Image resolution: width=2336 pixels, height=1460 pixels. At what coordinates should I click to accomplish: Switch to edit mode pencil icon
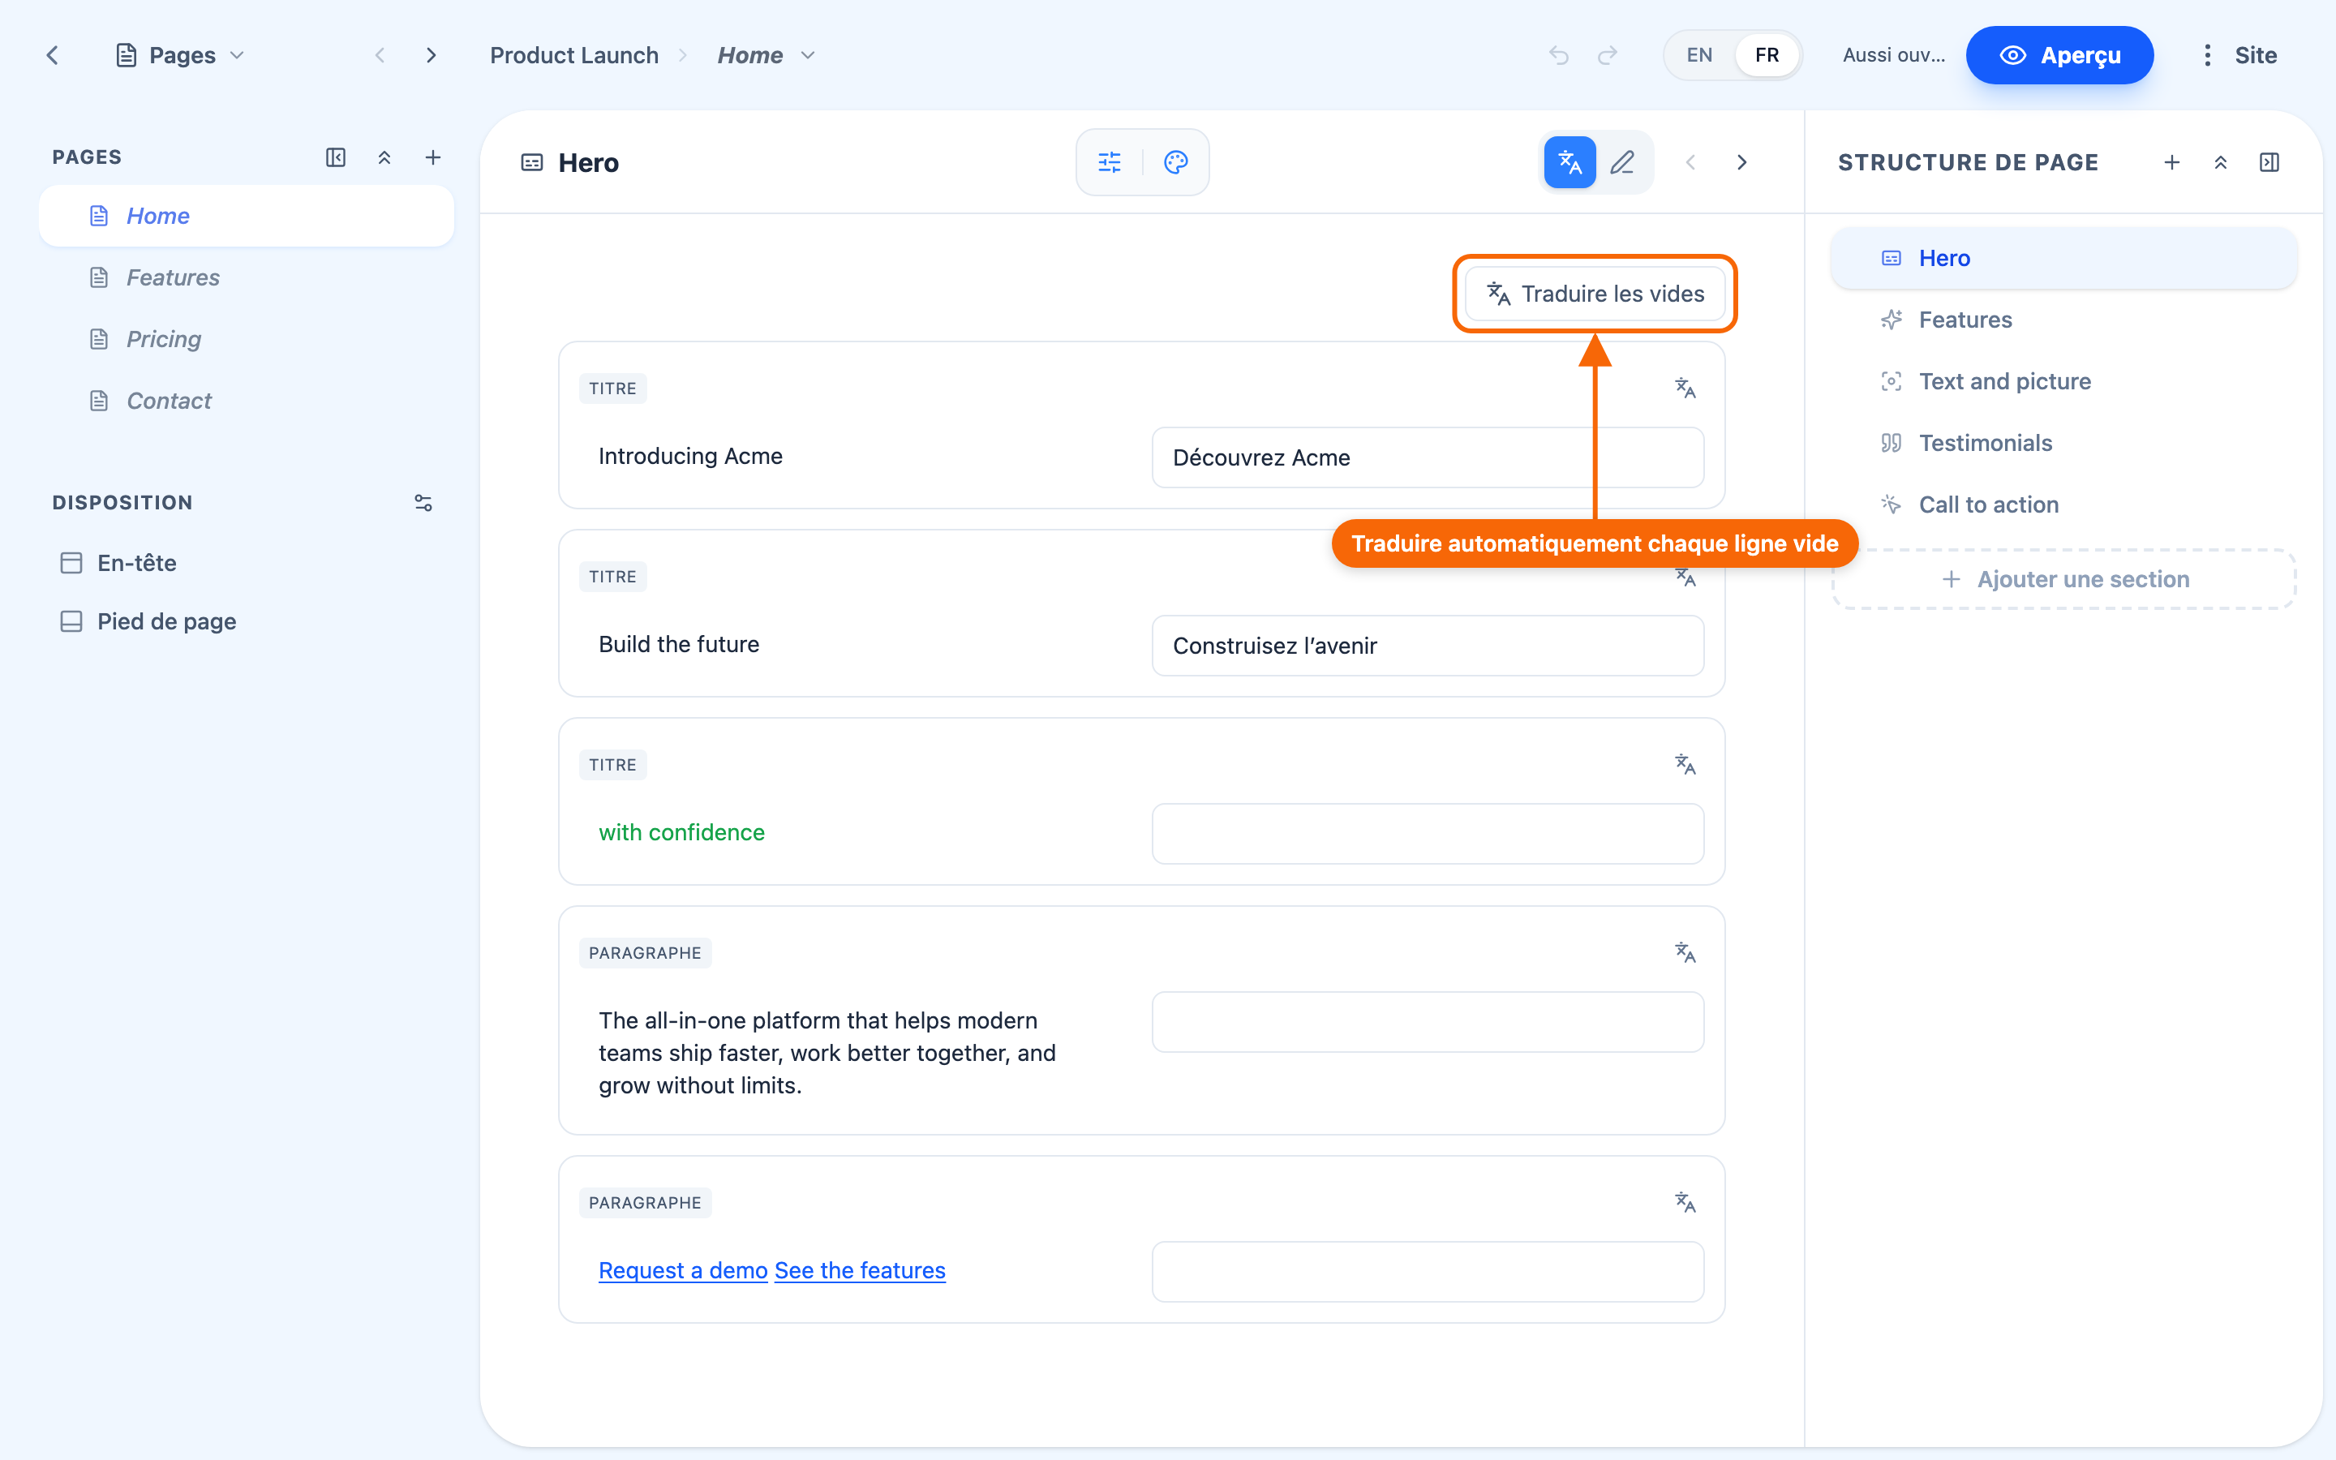[1623, 162]
